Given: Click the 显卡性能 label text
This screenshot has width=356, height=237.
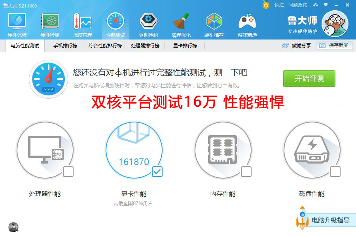Looking at the screenshot, I should pyautogui.click(x=134, y=194).
